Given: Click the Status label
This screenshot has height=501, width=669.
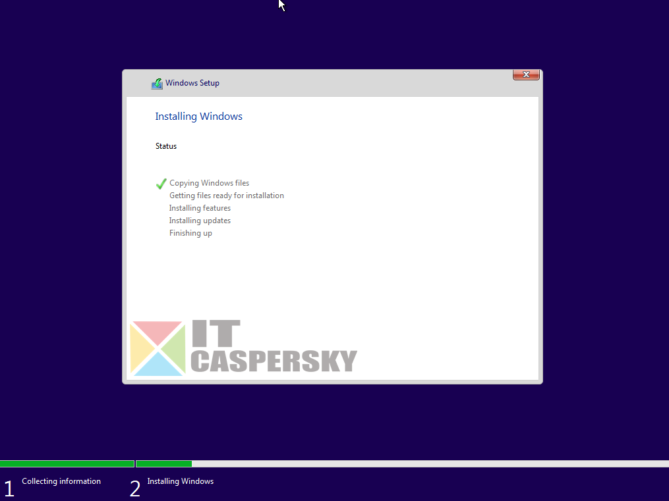Looking at the screenshot, I should tap(165, 145).
